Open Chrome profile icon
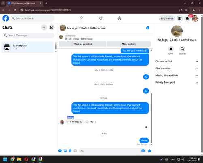The height and width of the screenshot is (163, 203). 194,10
